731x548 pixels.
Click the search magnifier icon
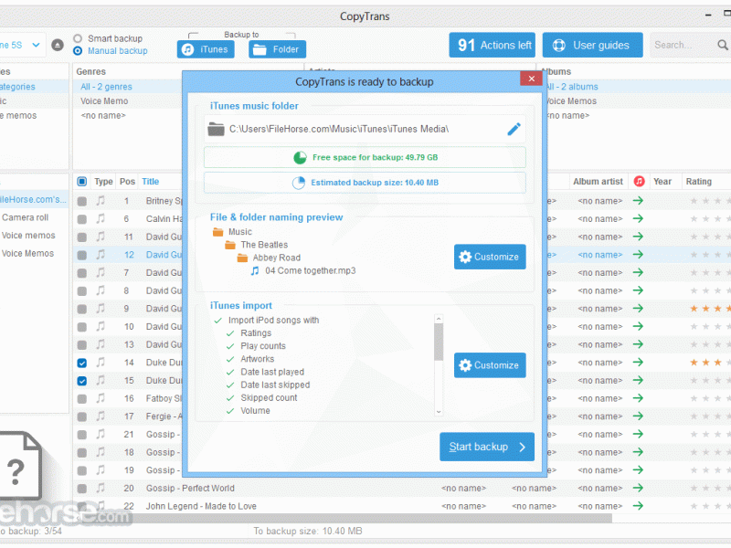click(723, 45)
